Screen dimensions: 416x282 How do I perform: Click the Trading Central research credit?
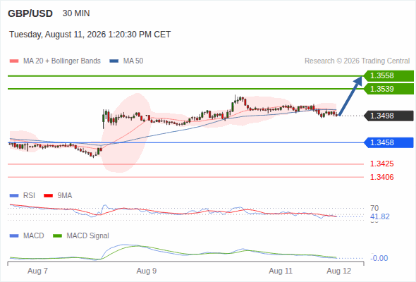357,61
